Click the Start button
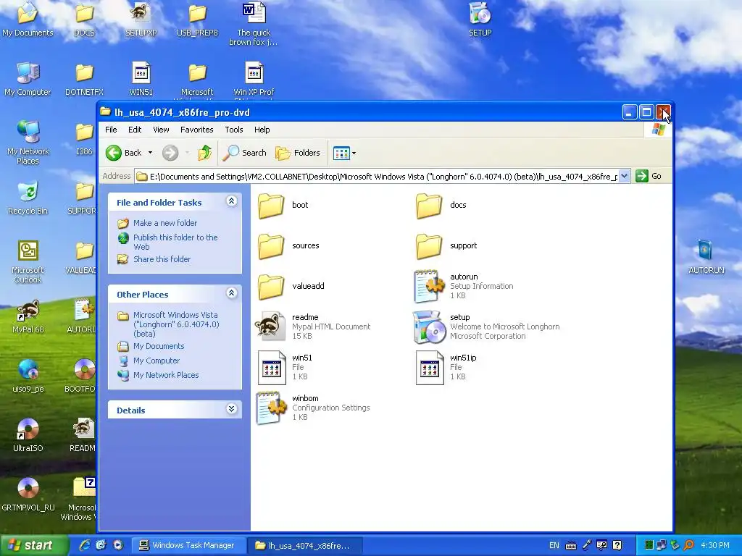This screenshot has height=556, width=742. tap(33, 545)
